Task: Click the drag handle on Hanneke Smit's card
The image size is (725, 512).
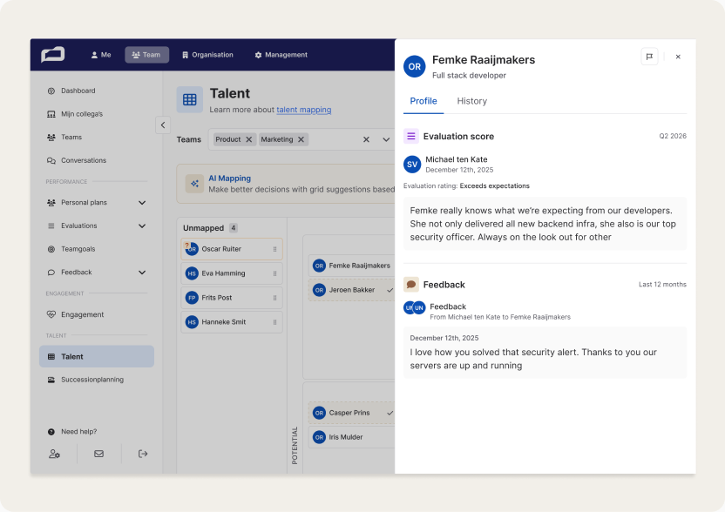Action: click(274, 322)
